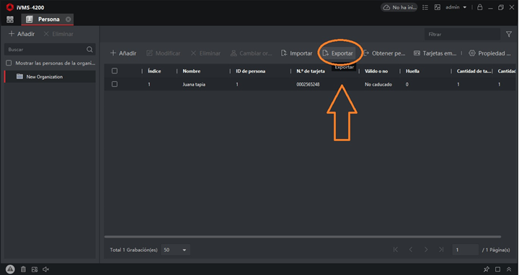Open the task list icon near admin
Image resolution: width=519 pixels, height=275 pixels.
coord(426,7)
